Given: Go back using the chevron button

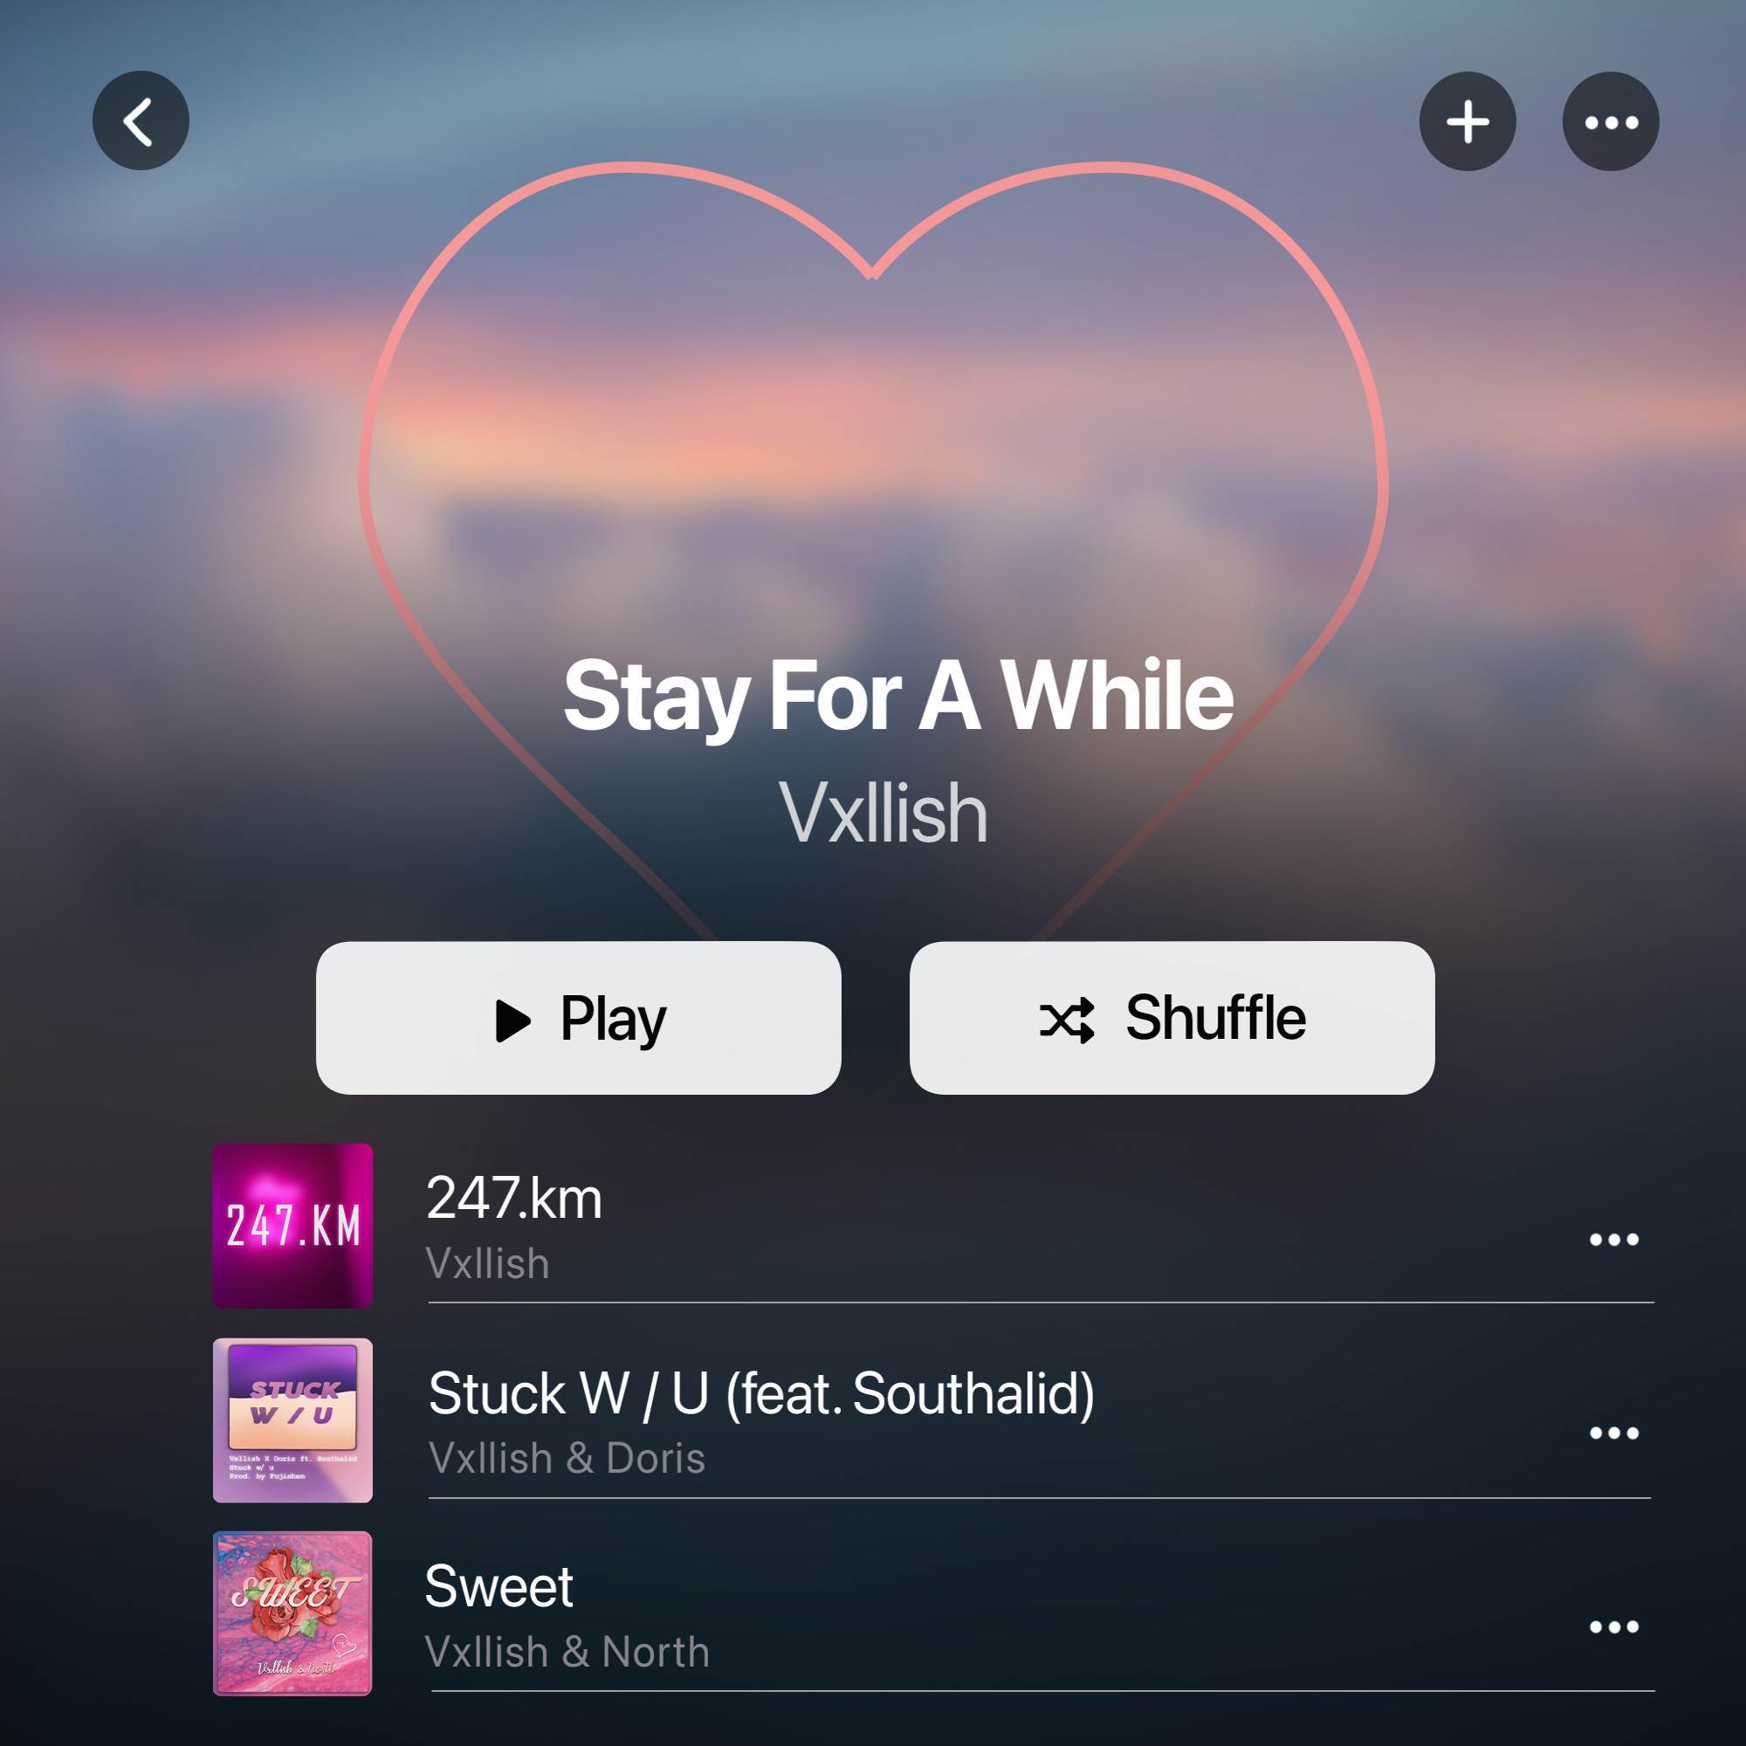Looking at the screenshot, I should click(x=141, y=121).
